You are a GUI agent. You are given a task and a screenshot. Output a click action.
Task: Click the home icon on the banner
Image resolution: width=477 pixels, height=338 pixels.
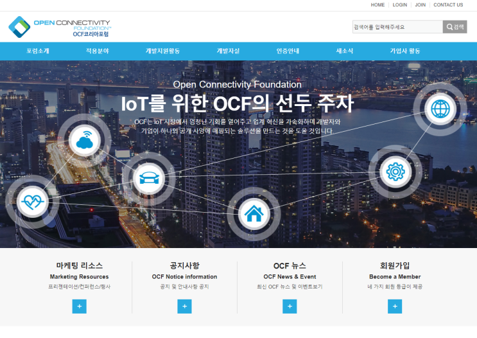[254, 214]
